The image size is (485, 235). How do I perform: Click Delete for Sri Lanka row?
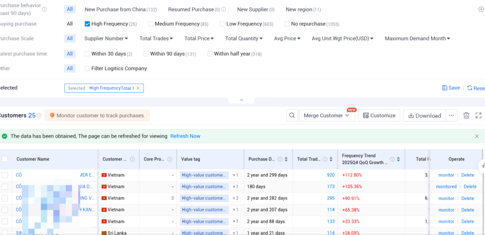click(x=468, y=233)
